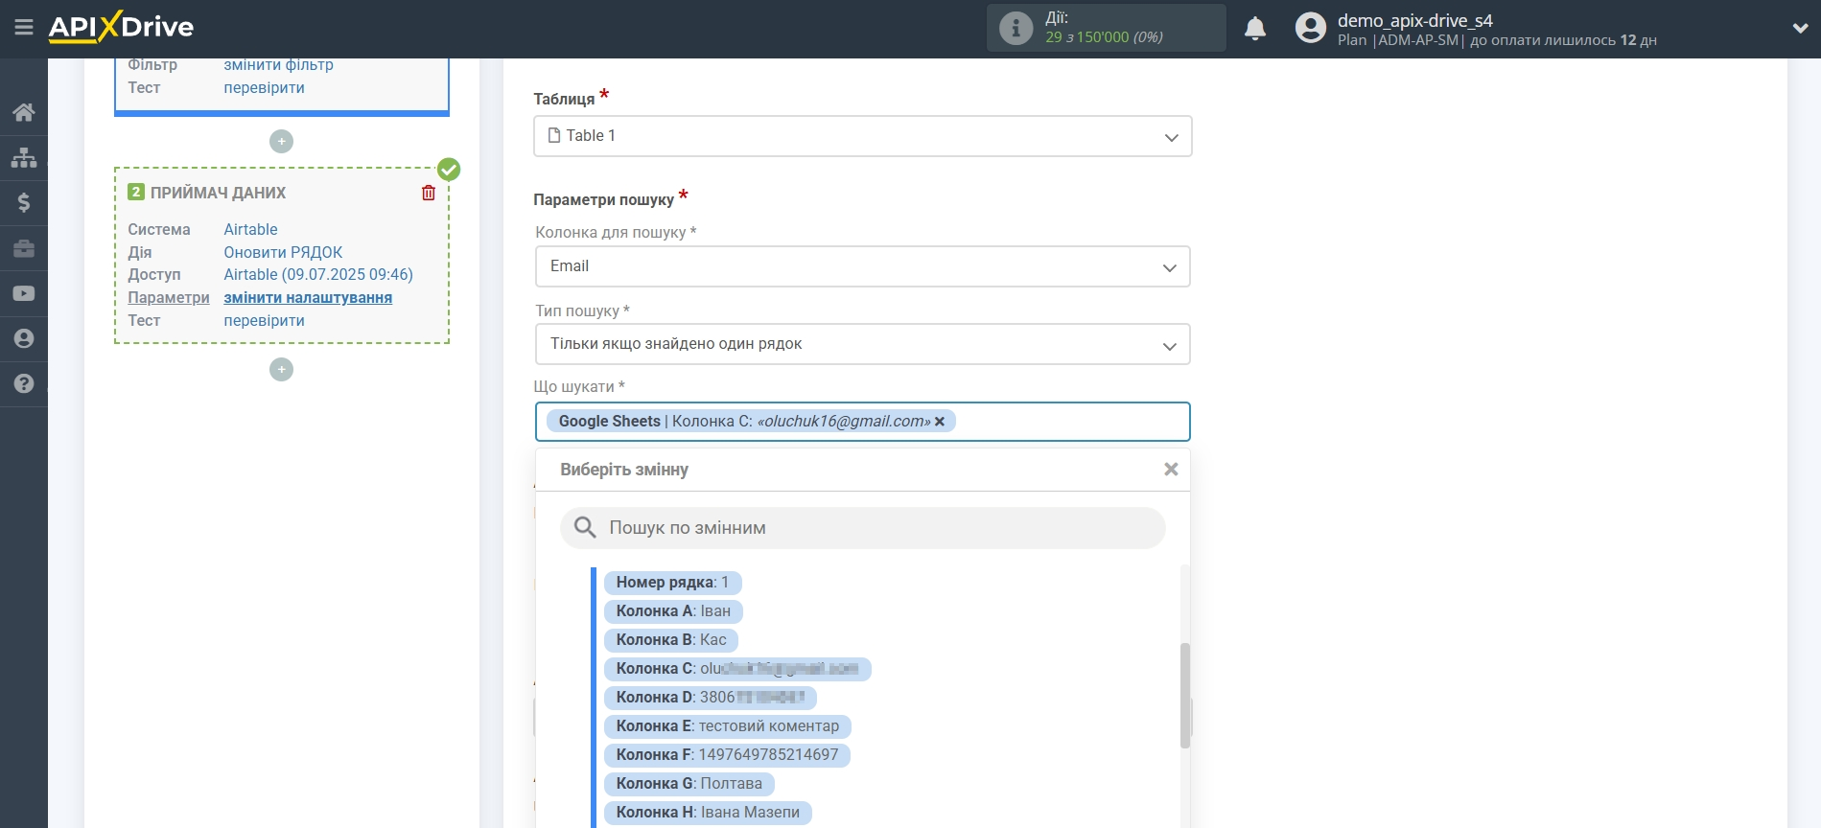The height and width of the screenshot is (828, 1821).
Task: Select Колонка H: Івана Мазепи variable
Action: (708, 812)
